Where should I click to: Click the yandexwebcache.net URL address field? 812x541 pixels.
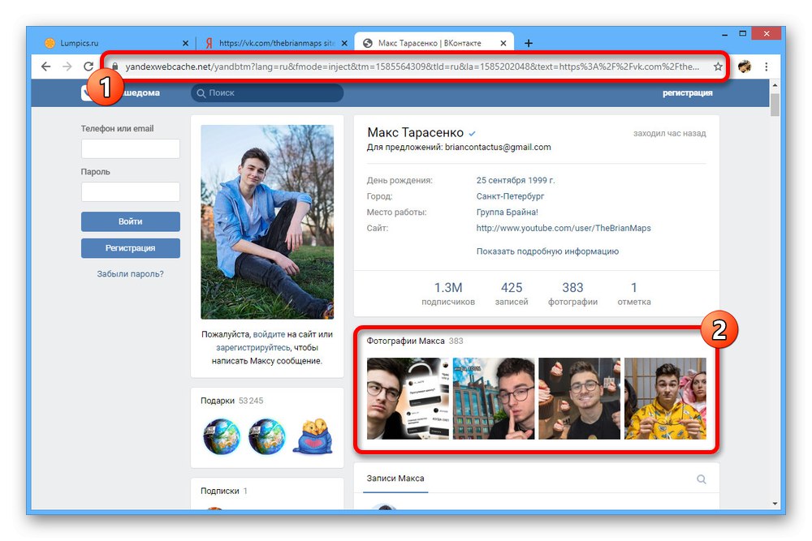412,67
